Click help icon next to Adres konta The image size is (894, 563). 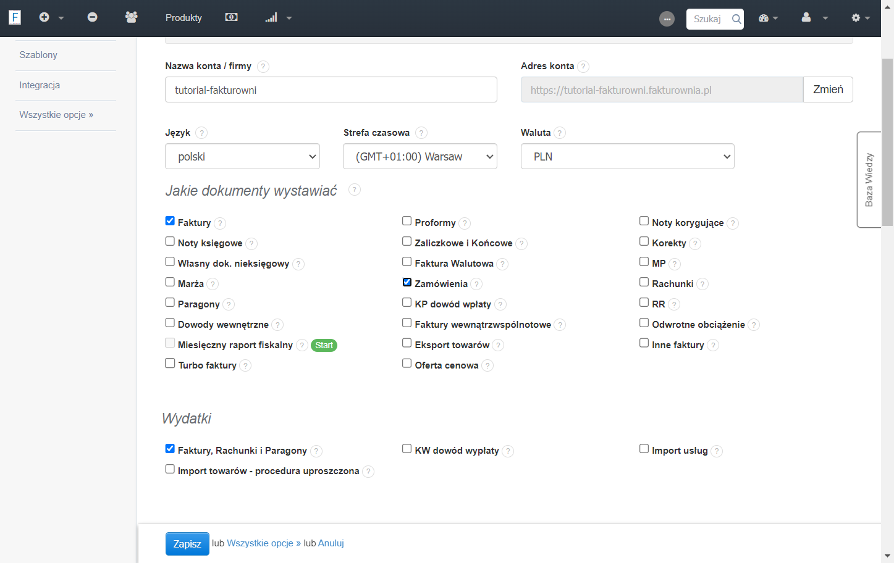click(583, 67)
